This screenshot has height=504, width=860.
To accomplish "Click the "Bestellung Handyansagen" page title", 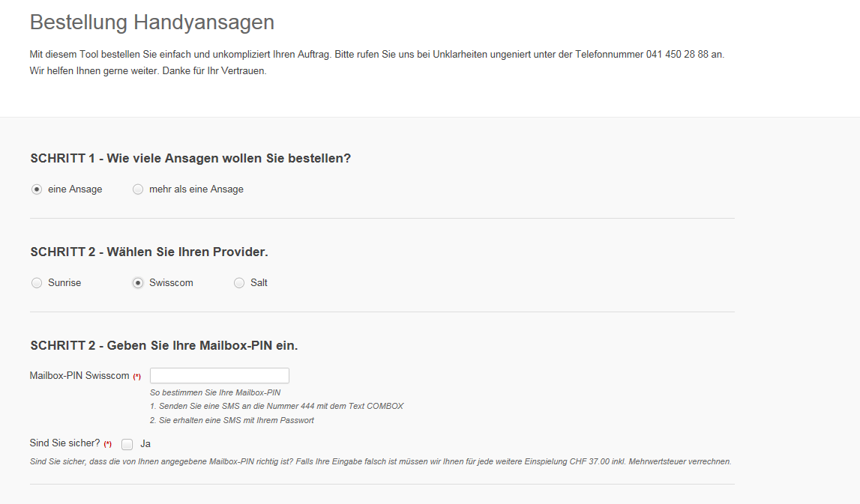I will coord(152,22).
